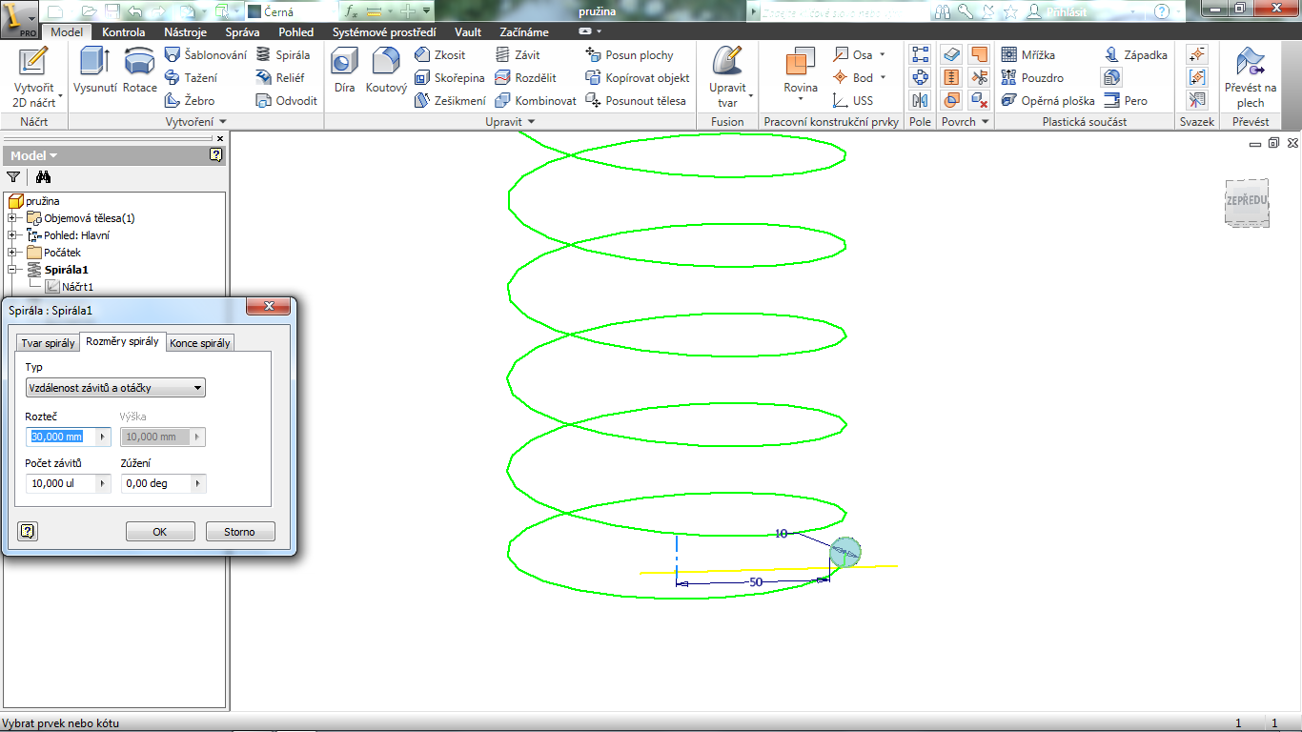The height and width of the screenshot is (732, 1302).
Task: Switch to the Pohled ribbon tab
Action: (296, 32)
